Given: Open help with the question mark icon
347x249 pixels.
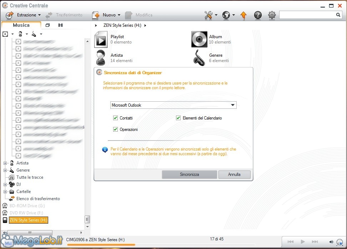Looking at the screenshot, I should [258, 15].
